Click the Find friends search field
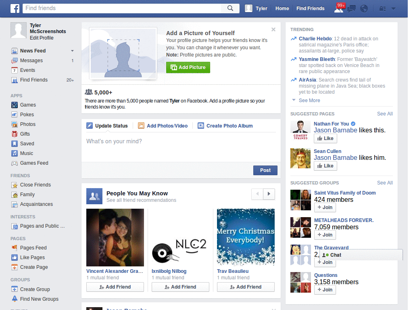 (x=123, y=8)
